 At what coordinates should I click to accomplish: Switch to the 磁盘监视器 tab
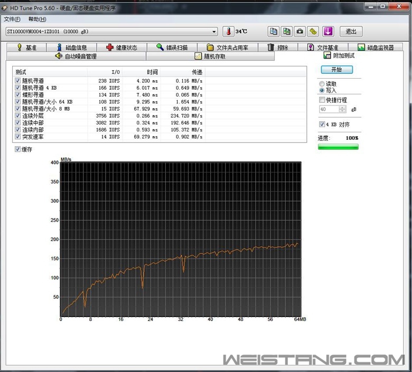(x=376, y=47)
